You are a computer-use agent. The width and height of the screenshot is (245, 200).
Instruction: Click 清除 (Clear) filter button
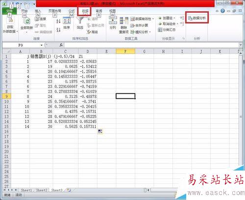pyautogui.click(x=93, y=19)
